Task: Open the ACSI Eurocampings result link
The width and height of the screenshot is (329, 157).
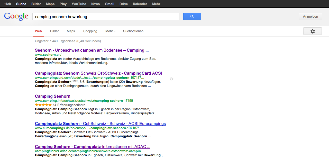Action: point(100,124)
